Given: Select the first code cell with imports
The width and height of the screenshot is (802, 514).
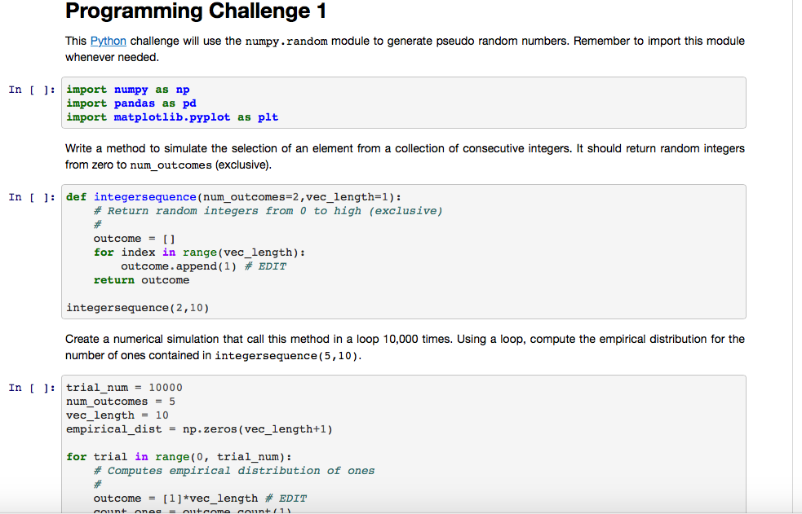Looking at the screenshot, I should 326,102.
